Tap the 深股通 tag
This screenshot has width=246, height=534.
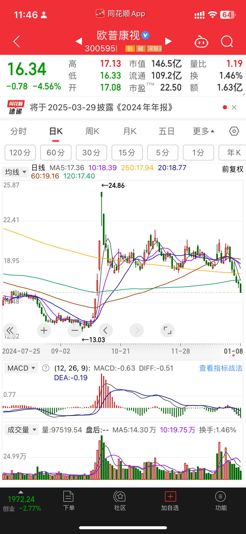pyautogui.click(x=154, y=49)
